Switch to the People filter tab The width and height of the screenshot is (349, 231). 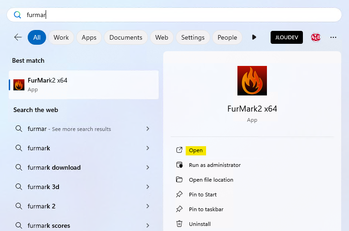click(227, 37)
